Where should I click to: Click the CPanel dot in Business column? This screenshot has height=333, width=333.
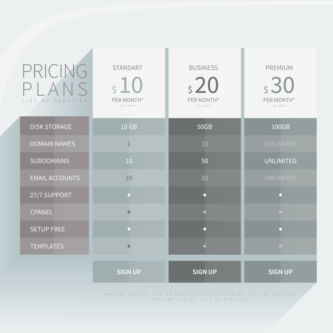pyautogui.click(x=205, y=212)
